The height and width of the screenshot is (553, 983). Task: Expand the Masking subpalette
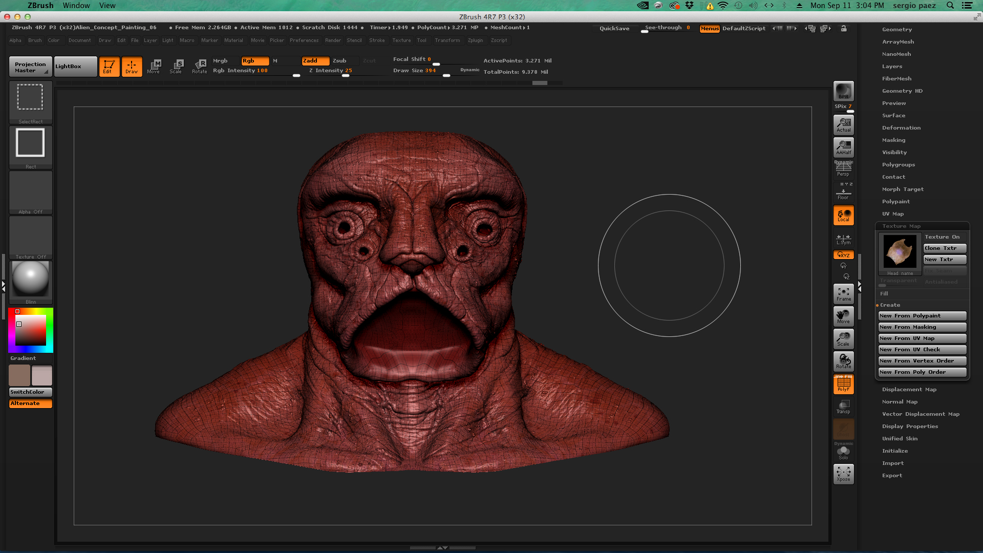893,140
